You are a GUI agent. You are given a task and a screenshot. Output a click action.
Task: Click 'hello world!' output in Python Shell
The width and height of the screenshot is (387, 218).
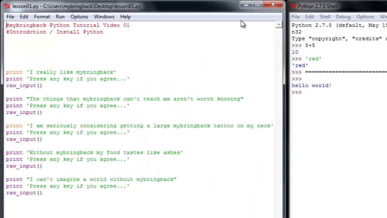pos(311,85)
